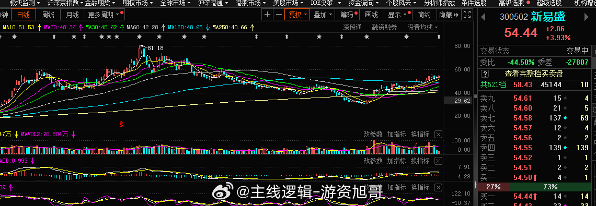Close the MACD indicator panel
Screen dimensions: 596x206
point(438,161)
